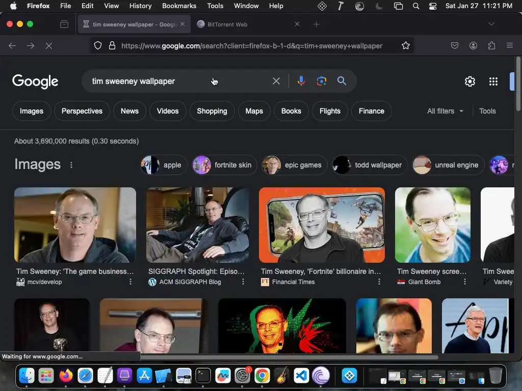Open the list all tabs chevron
Viewport: 522px width, 391px height.
(491, 24)
